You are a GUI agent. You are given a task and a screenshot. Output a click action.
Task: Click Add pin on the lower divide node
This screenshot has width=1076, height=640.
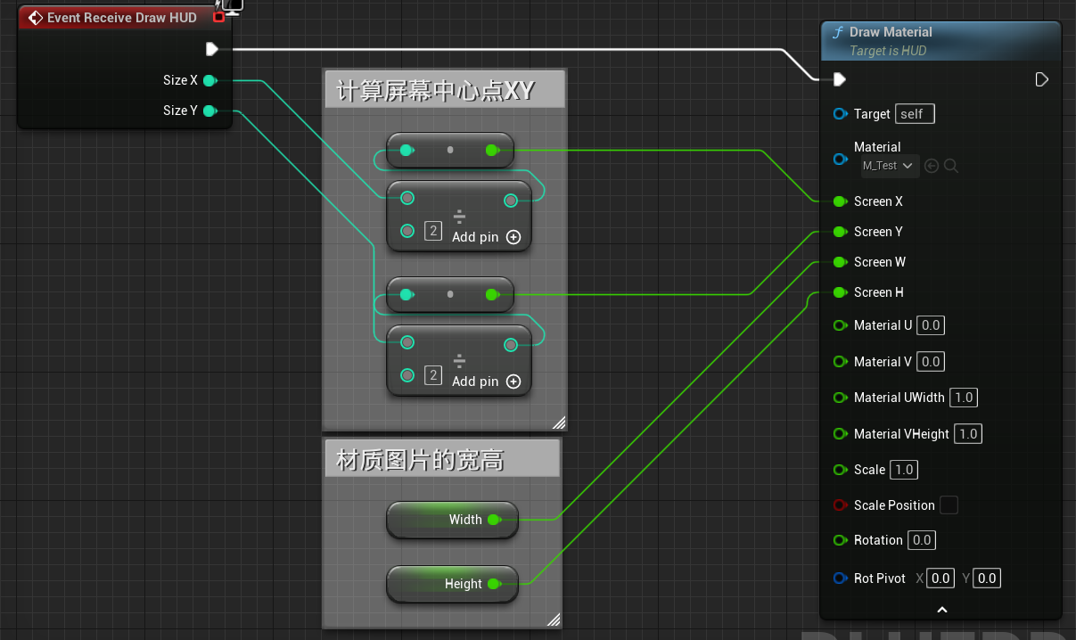click(486, 382)
